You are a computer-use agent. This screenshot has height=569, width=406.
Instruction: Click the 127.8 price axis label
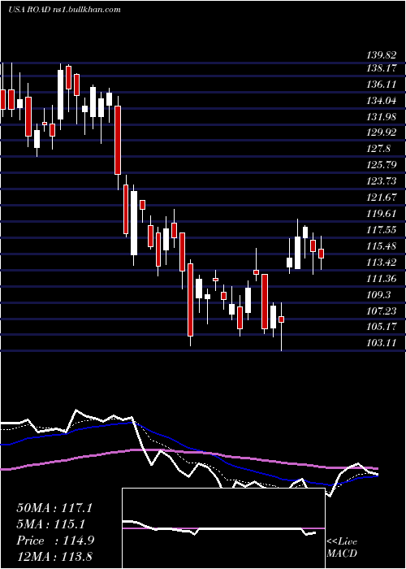coord(379,149)
